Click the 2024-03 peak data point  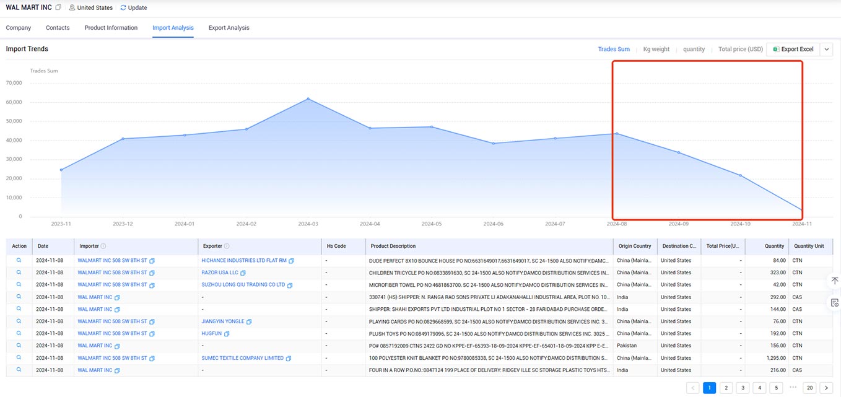(308, 98)
